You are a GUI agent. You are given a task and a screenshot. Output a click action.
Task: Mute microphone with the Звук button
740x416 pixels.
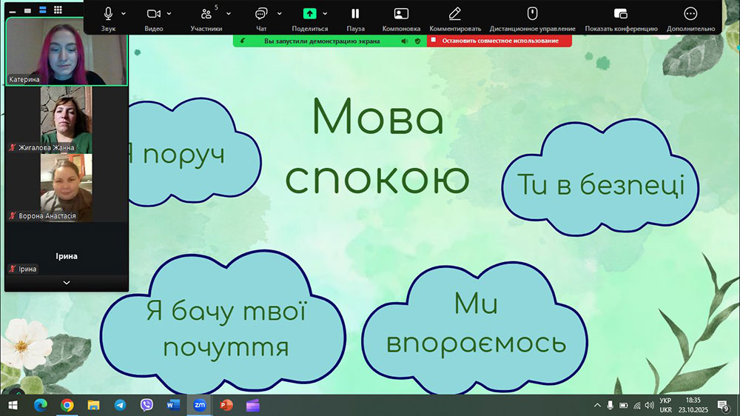pos(108,14)
